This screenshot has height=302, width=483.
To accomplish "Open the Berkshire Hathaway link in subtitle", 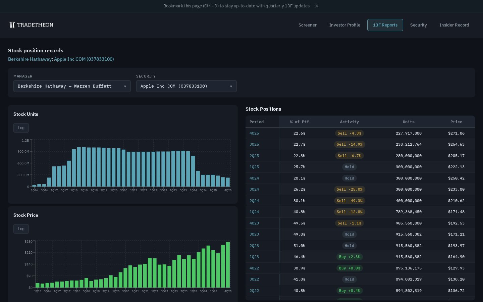I will pos(30,59).
